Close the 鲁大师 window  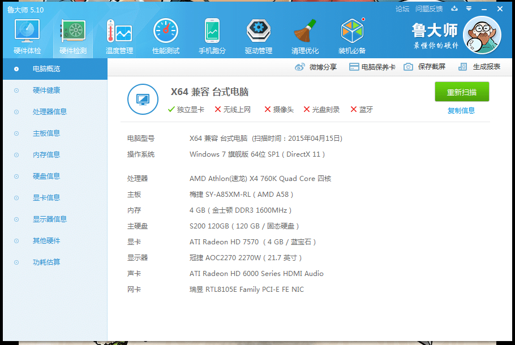click(x=500, y=9)
